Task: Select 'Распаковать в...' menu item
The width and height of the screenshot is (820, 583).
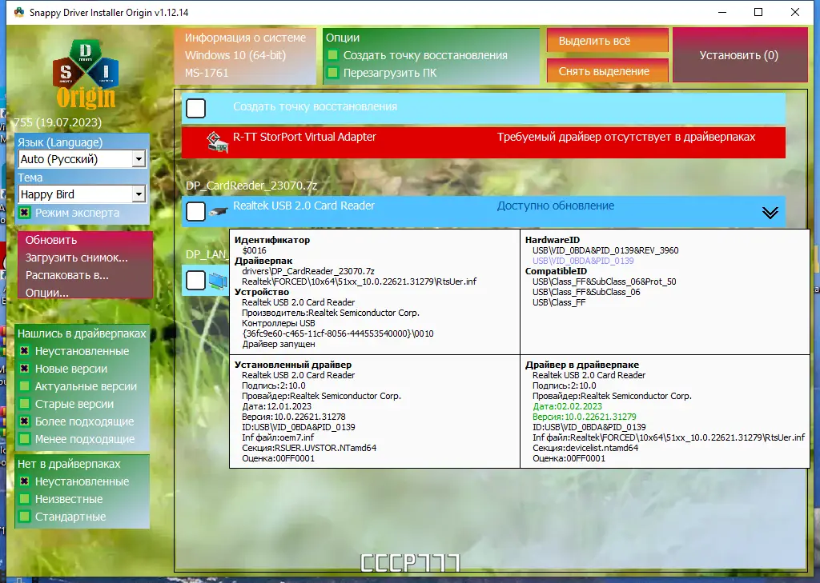Action: click(67, 275)
